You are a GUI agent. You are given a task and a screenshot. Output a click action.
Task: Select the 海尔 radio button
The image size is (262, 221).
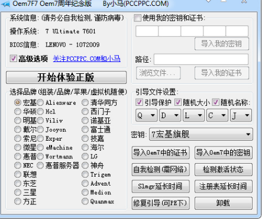click(85, 147)
